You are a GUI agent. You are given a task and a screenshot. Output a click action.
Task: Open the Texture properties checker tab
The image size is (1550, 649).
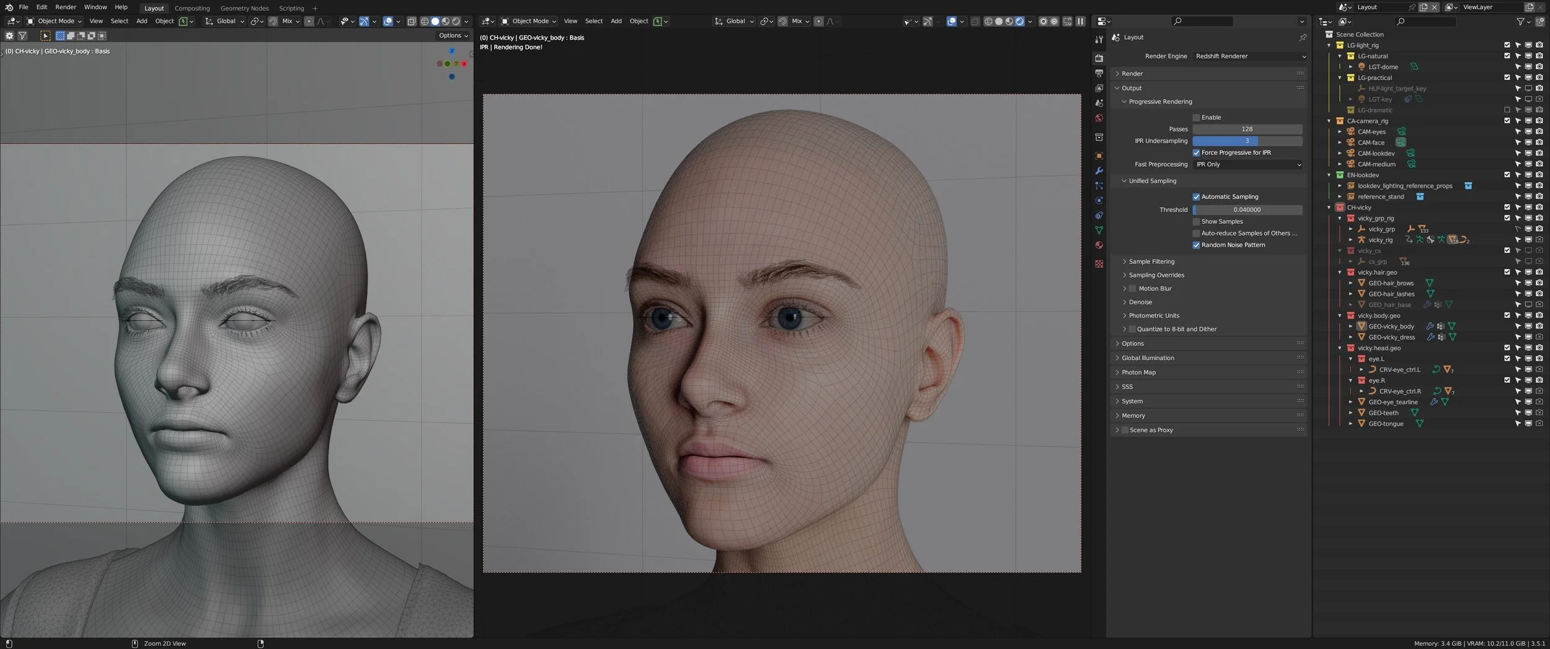coord(1099,264)
